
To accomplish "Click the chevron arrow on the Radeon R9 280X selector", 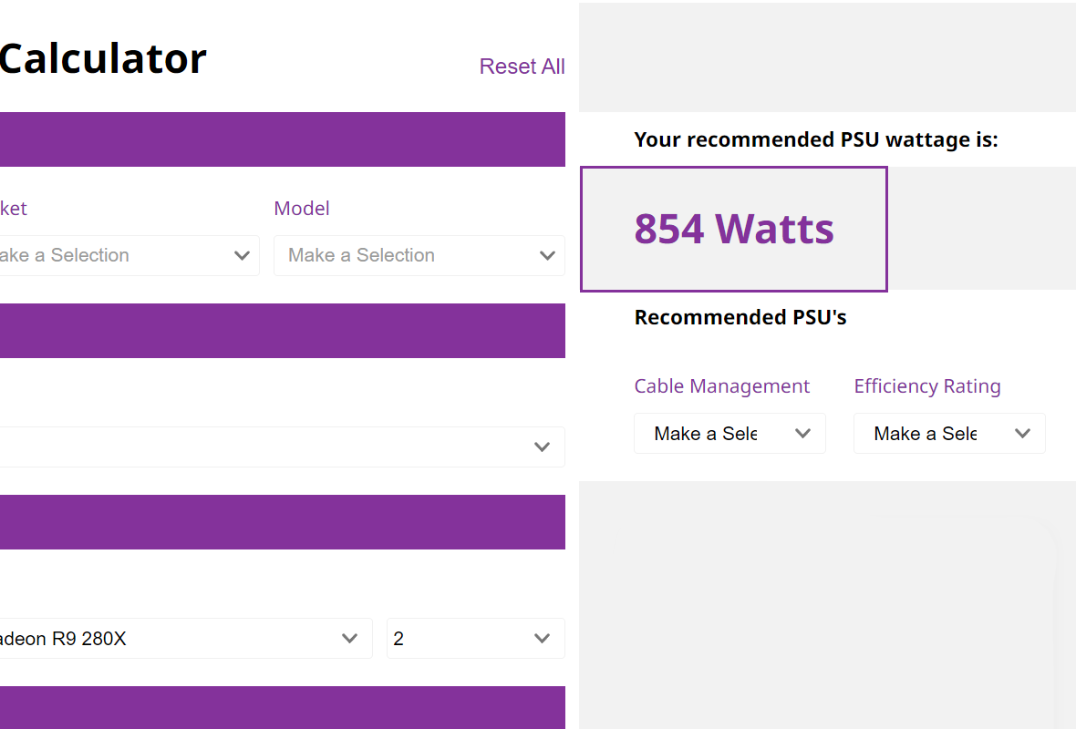I will (x=349, y=639).
